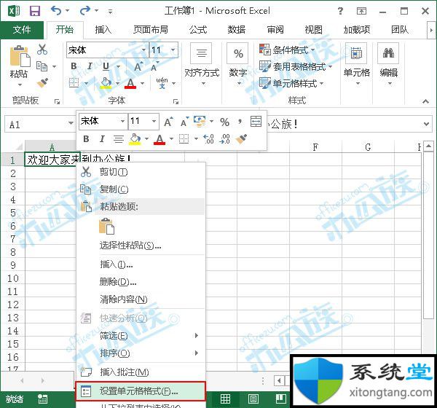
Task: Toggle Bold in the mini toolbar
Action: 87,138
